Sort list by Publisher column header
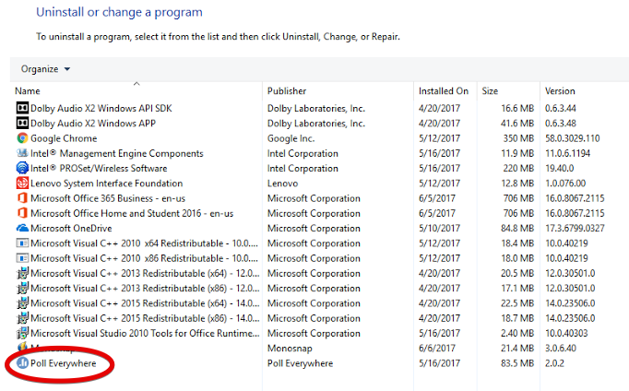629x391 pixels. [287, 91]
